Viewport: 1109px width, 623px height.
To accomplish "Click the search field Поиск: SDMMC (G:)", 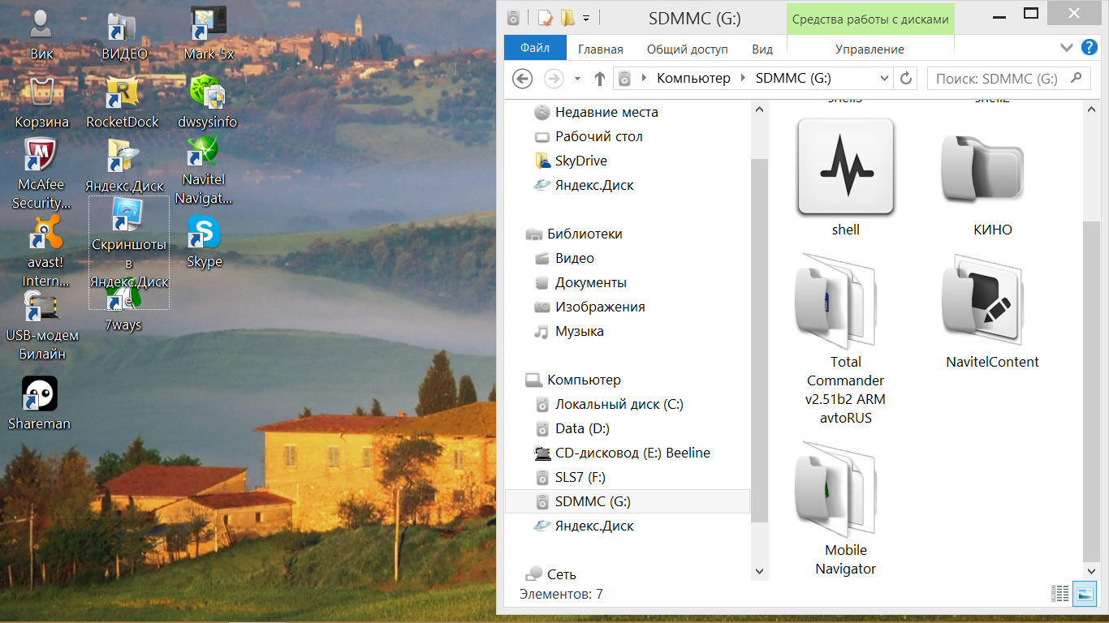I will point(999,79).
